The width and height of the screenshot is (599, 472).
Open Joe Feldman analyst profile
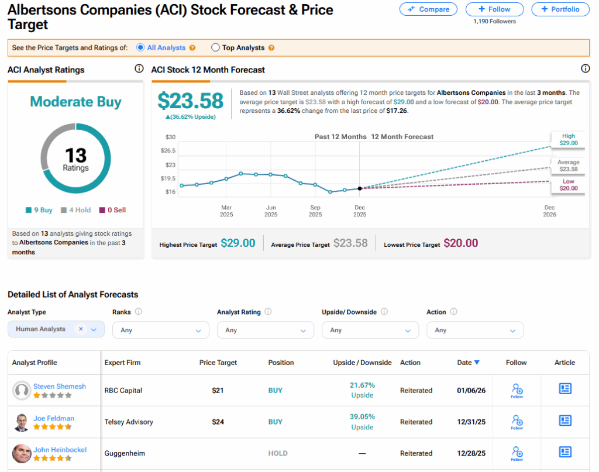pos(53,418)
